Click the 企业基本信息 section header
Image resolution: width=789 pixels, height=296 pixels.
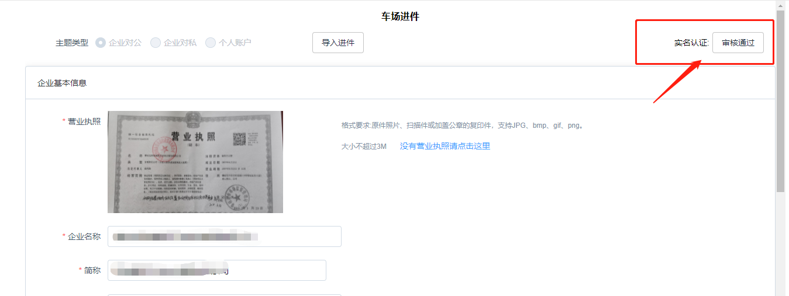[62, 83]
